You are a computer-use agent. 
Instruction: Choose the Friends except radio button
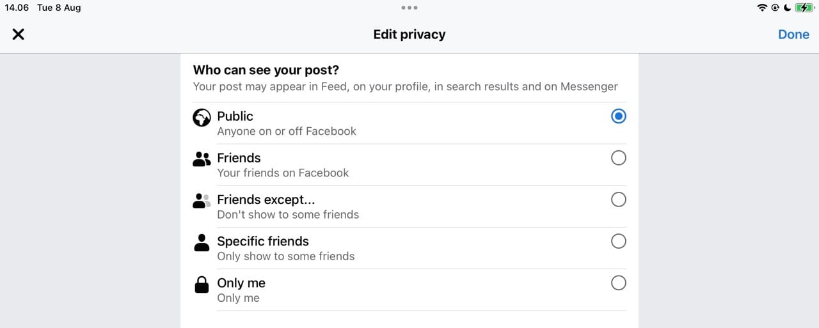click(x=618, y=199)
